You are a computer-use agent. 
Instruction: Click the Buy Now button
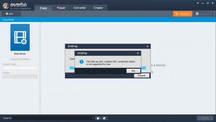click(182, 14)
